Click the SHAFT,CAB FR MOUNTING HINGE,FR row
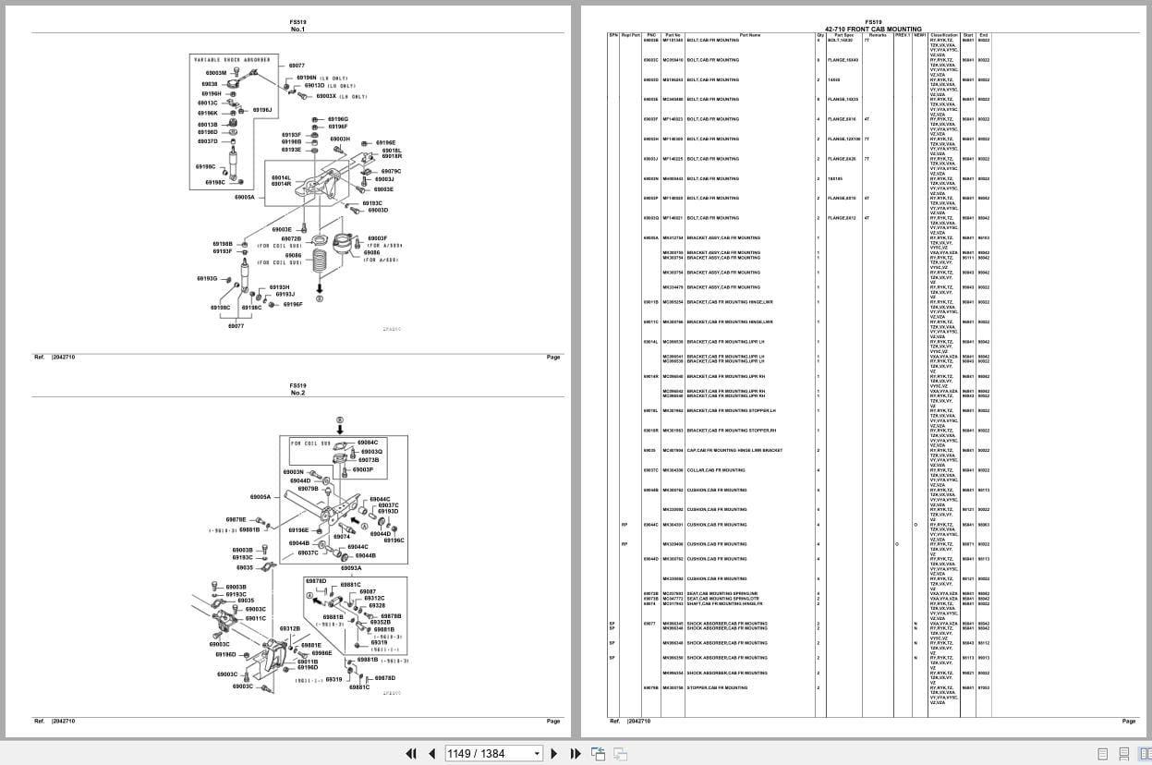 click(x=799, y=604)
